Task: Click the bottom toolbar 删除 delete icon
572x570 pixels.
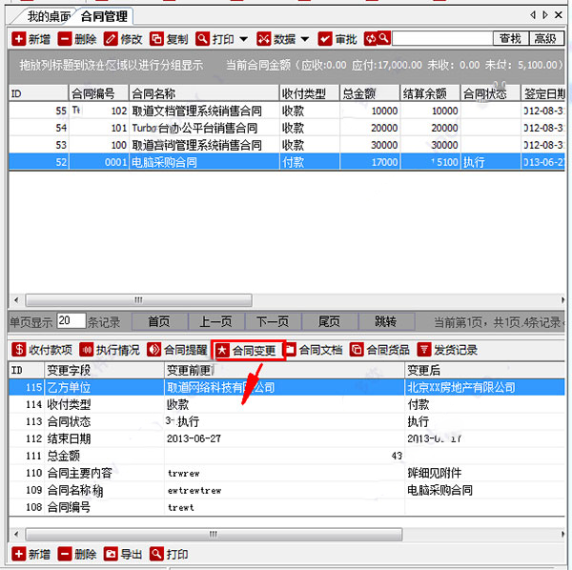Action: click(65, 554)
